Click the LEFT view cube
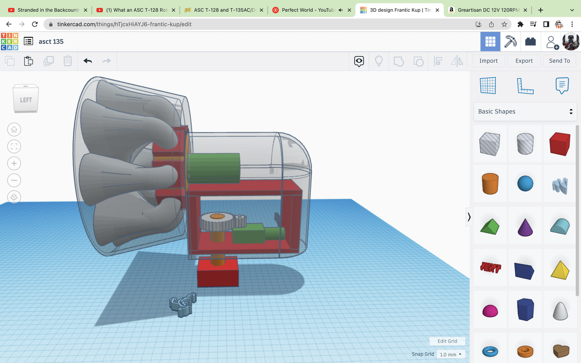 (26, 98)
